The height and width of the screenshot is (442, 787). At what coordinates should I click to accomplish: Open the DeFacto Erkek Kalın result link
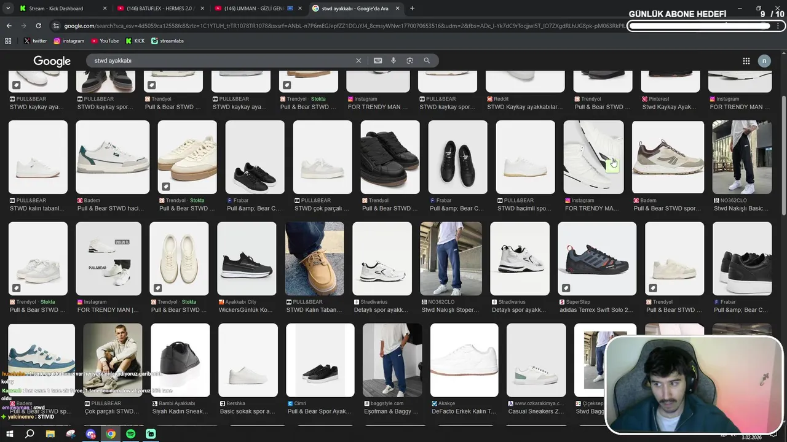pos(464,411)
